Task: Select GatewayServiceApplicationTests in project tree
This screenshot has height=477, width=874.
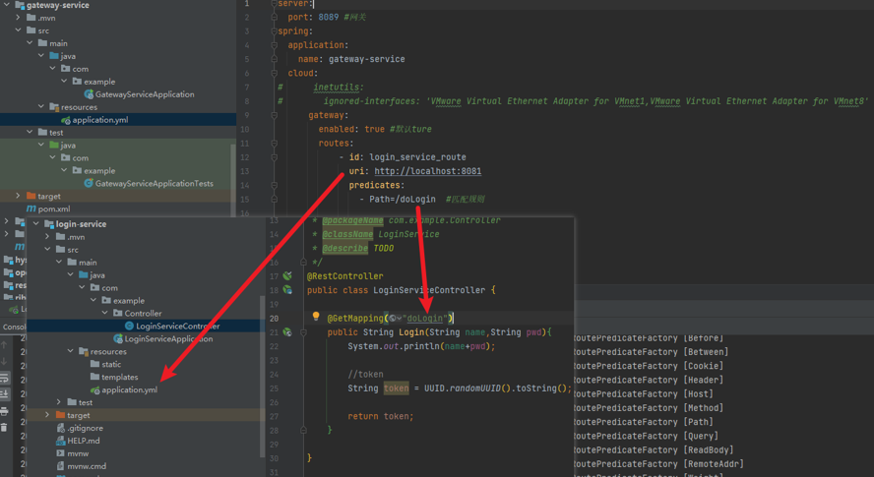Action: [154, 183]
